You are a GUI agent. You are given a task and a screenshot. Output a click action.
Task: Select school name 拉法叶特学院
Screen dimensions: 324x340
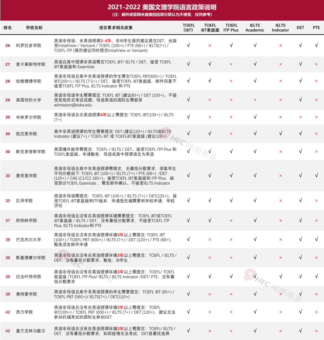(28, 277)
